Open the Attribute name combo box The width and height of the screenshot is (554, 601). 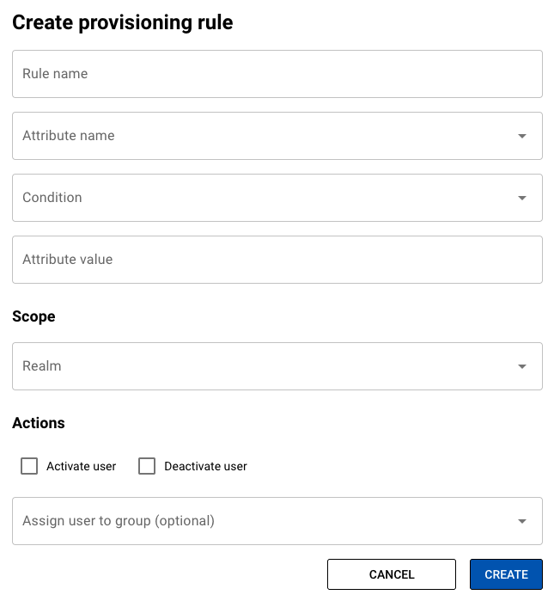[277, 136]
